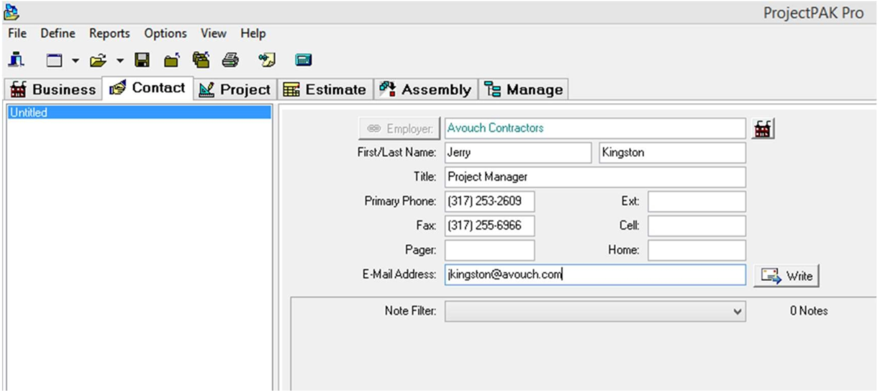Click the Save floppy disk icon
Image resolution: width=880 pixels, height=391 pixels.
point(142,60)
